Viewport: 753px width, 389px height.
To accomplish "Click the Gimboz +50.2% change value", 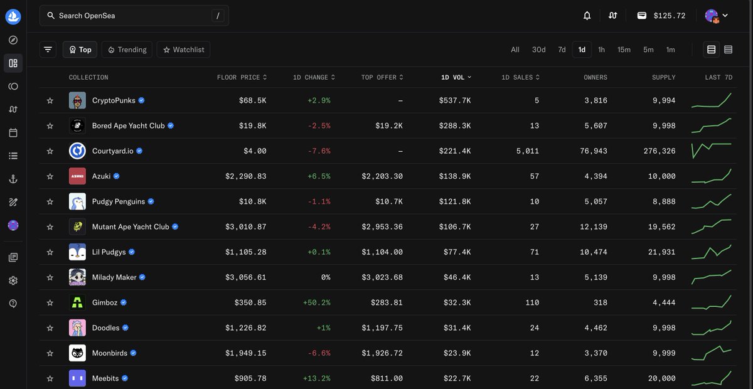I will pos(317,302).
